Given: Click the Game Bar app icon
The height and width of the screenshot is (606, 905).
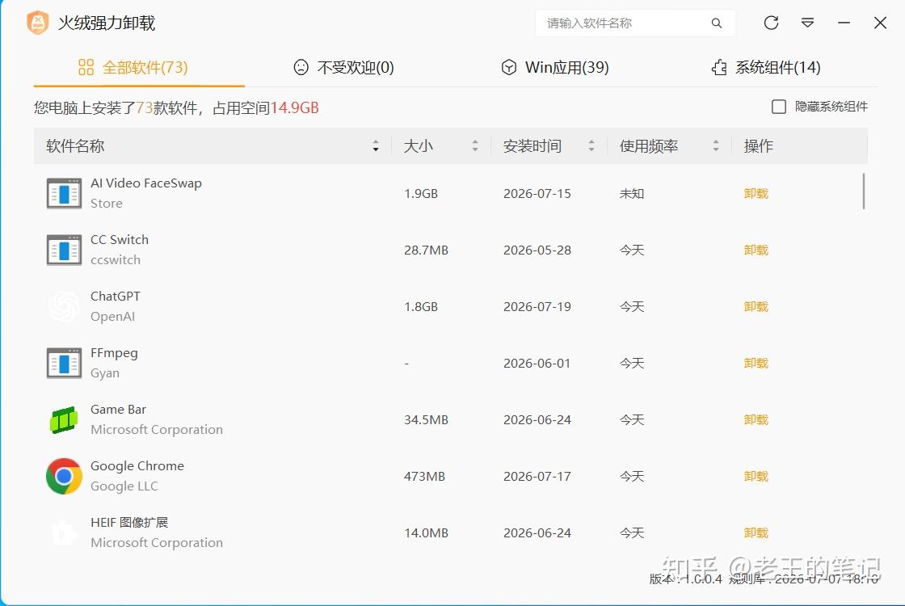Looking at the screenshot, I should pyautogui.click(x=64, y=419).
